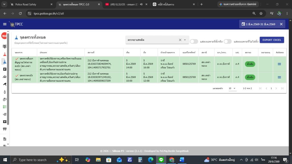Clear the date range 1 มี.ค.2569-31 มี.ค.2569
Image resolution: width=292 pixels, height=164 pixels.
point(281,24)
